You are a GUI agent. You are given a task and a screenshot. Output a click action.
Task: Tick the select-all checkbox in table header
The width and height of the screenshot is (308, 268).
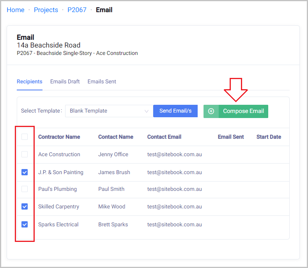point(25,137)
